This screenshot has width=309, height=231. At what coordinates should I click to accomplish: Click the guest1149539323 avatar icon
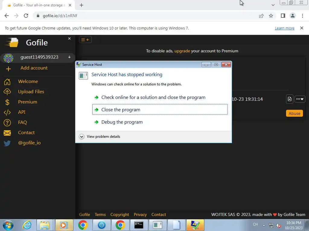[x=8, y=58]
